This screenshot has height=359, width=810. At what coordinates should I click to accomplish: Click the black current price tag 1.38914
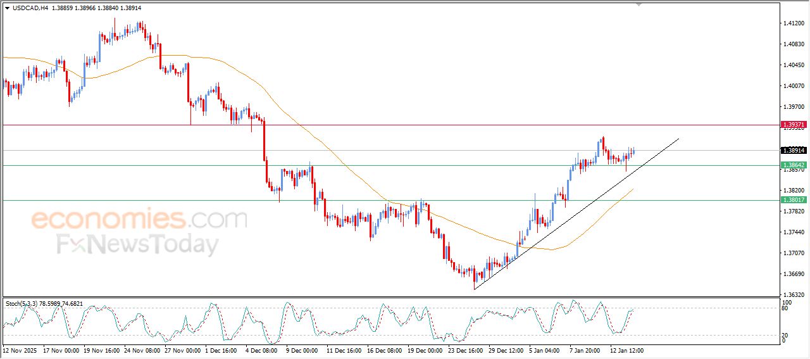[794, 150]
